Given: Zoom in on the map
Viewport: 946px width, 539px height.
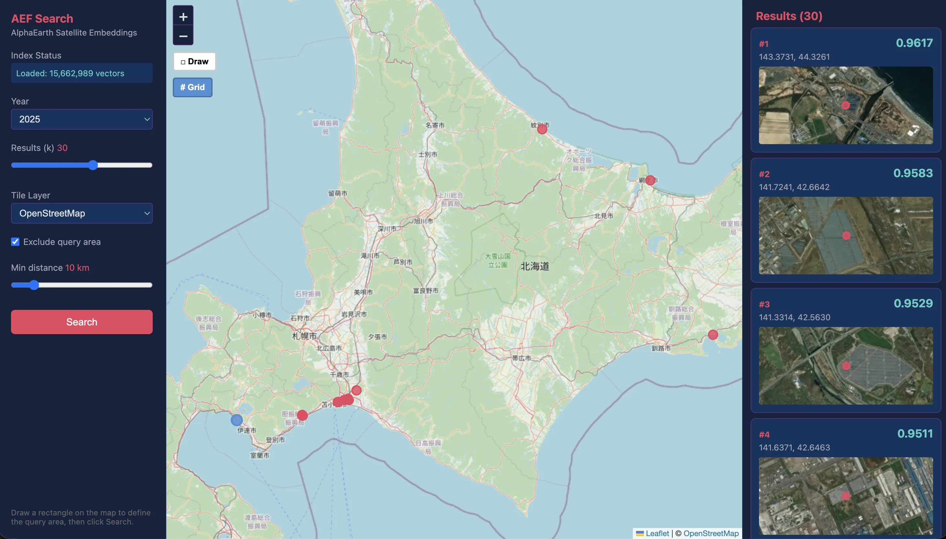Looking at the screenshot, I should coord(183,17).
